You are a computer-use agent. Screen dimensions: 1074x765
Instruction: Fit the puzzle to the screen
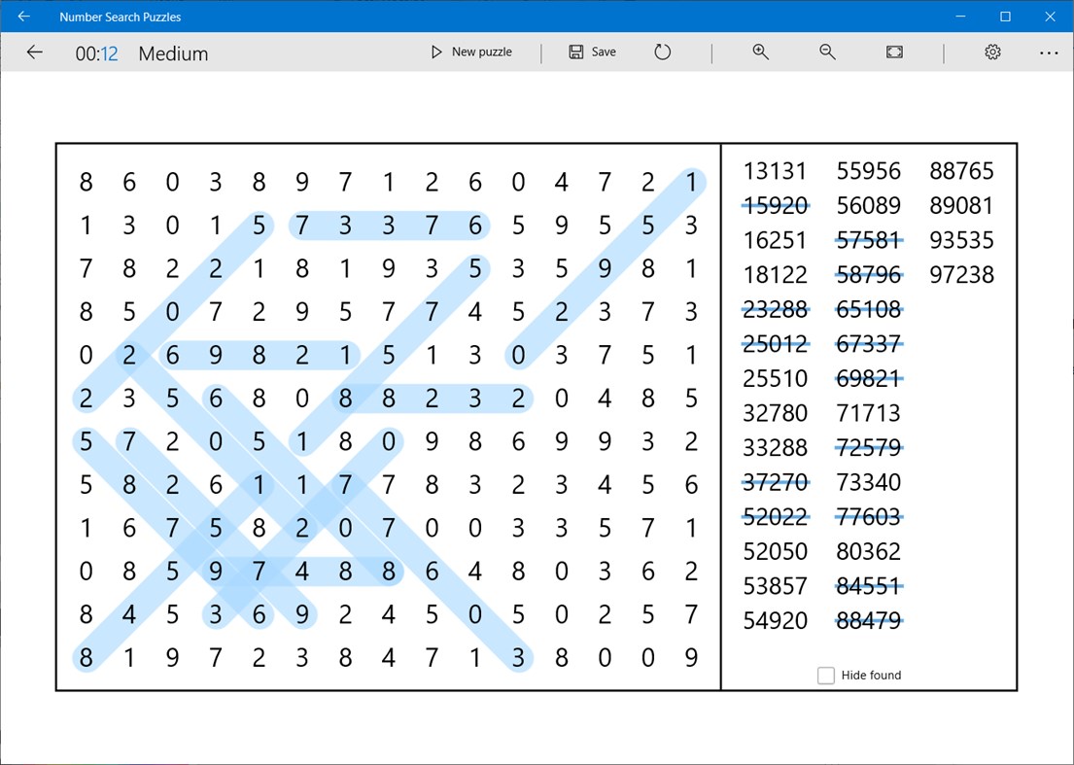click(893, 52)
